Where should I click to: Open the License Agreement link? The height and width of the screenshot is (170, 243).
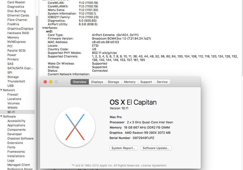tap(154, 166)
